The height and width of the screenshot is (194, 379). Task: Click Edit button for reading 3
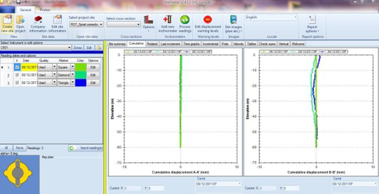pyautogui.click(x=93, y=82)
